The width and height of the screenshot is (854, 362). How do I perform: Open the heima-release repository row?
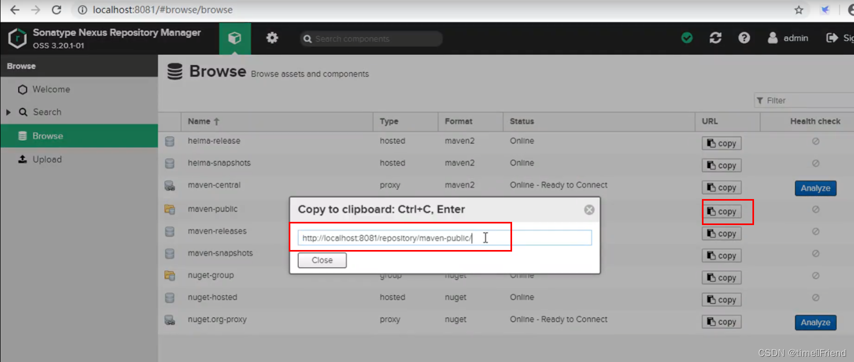506,141
